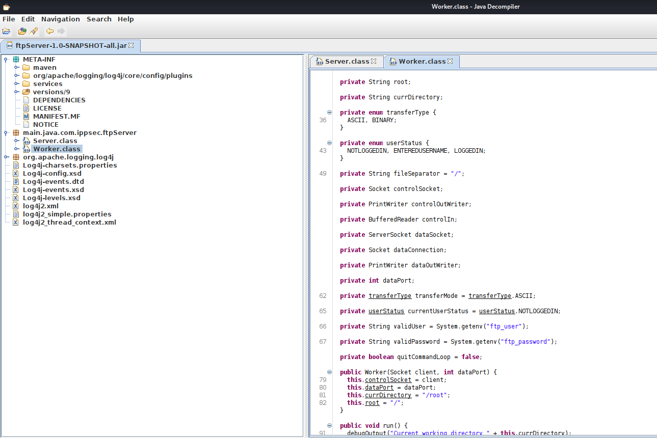Follow the this.root field link

click(x=372, y=403)
